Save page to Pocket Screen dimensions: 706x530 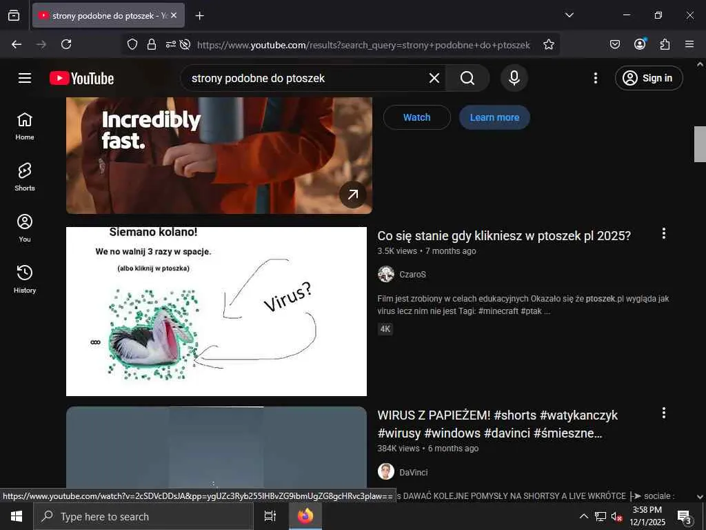tap(614, 44)
